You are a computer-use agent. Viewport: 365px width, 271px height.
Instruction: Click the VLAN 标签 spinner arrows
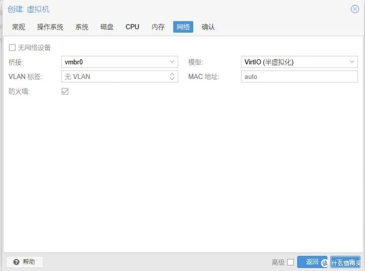pyautogui.click(x=172, y=76)
